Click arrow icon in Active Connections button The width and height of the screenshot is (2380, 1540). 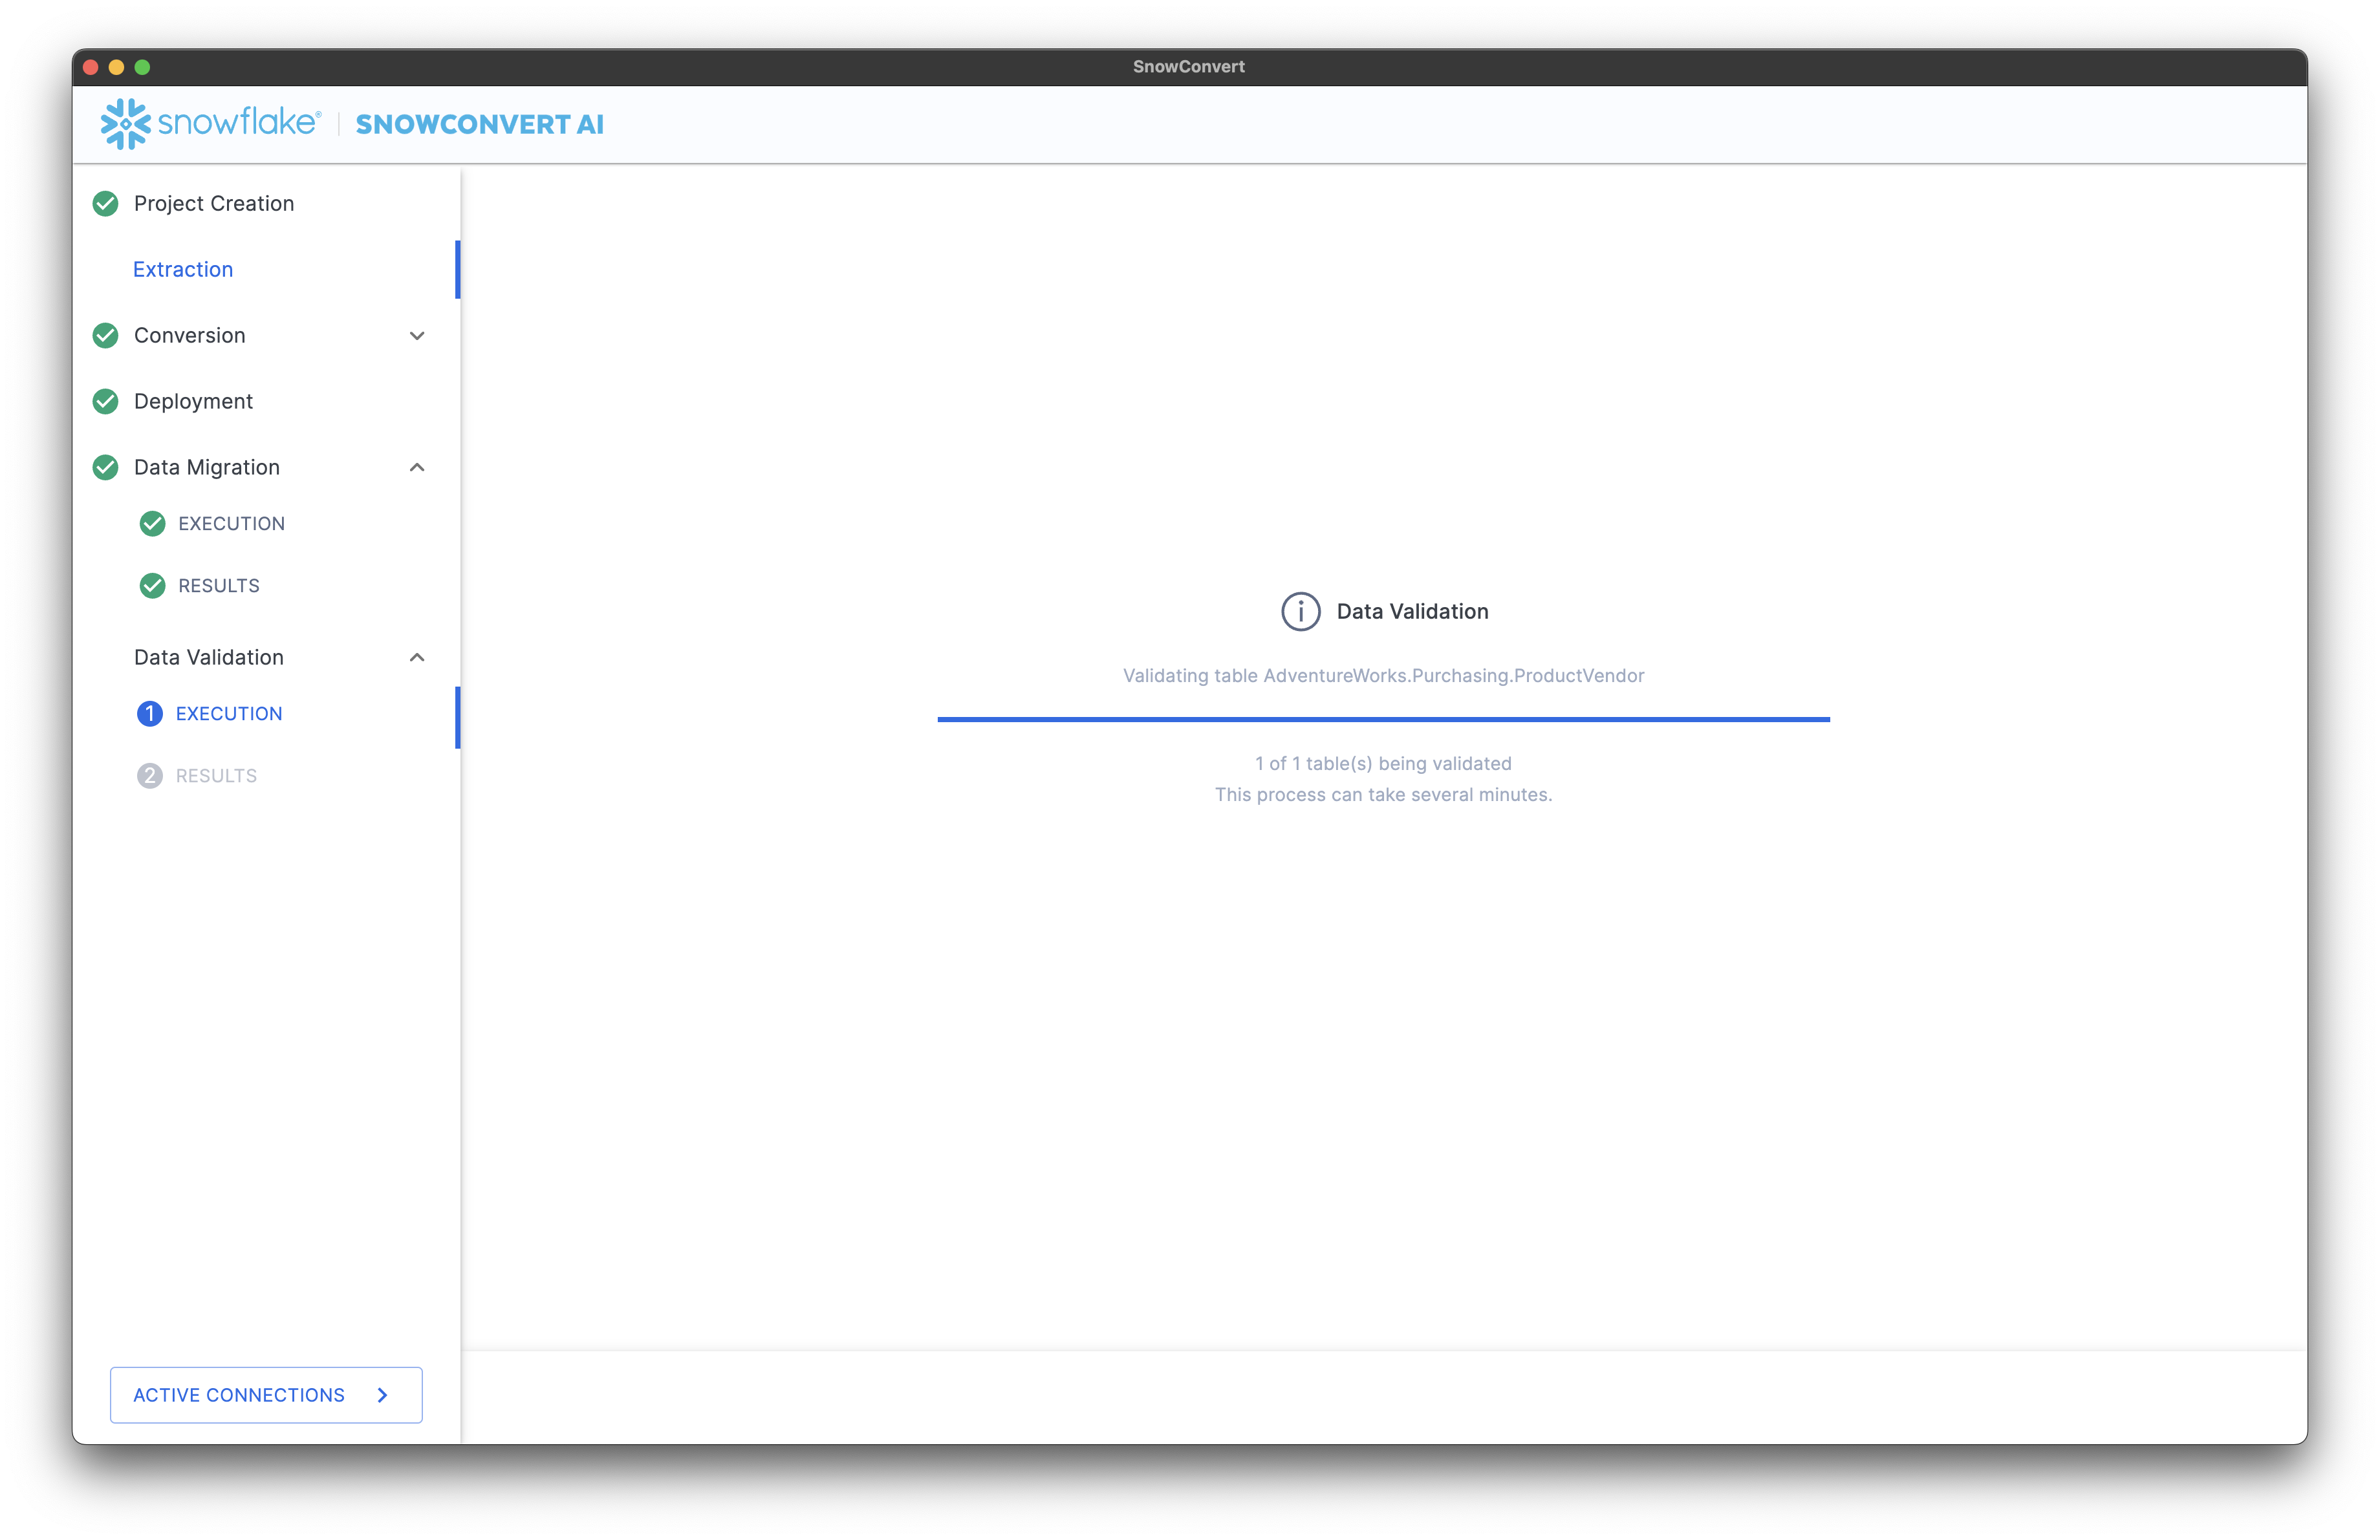pyautogui.click(x=382, y=1395)
